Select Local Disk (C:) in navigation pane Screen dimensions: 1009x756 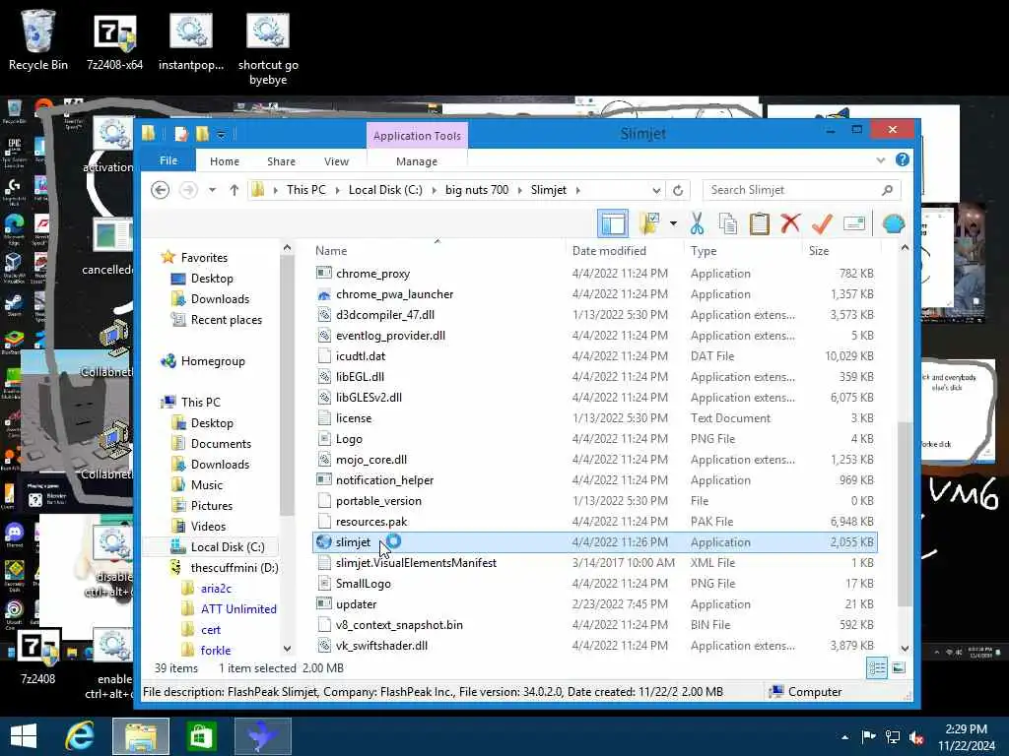coord(228,547)
